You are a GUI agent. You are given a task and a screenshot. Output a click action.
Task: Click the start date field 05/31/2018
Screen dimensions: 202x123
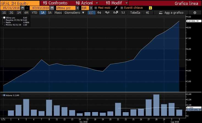[x=10, y=8]
